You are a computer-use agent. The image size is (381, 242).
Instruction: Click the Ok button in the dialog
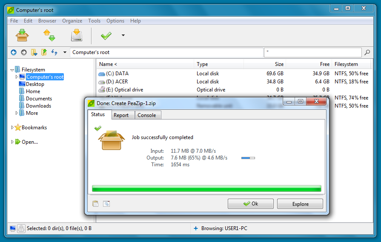tap(250, 204)
